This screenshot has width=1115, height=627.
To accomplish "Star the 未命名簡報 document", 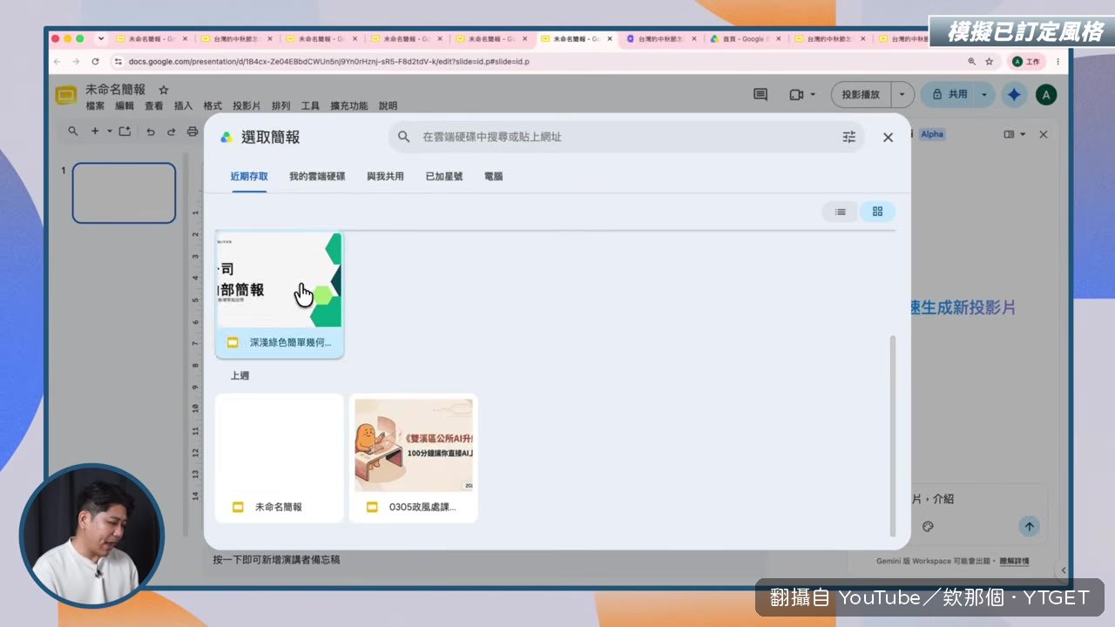I will (164, 90).
